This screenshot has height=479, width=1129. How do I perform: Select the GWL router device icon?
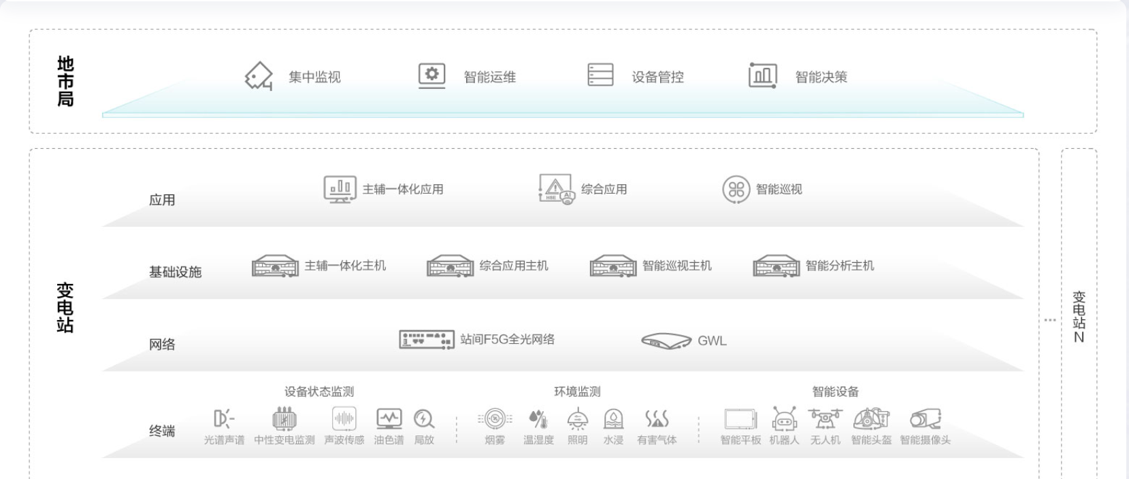(666, 341)
